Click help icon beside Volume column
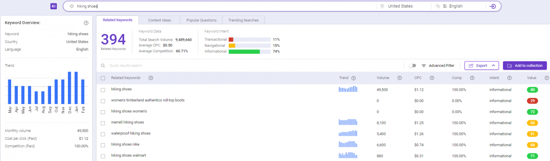This screenshot has width=550, height=161. click(x=400, y=78)
